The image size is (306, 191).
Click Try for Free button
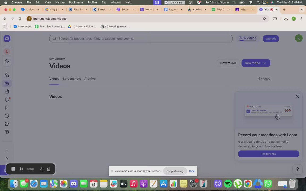coord(269,154)
